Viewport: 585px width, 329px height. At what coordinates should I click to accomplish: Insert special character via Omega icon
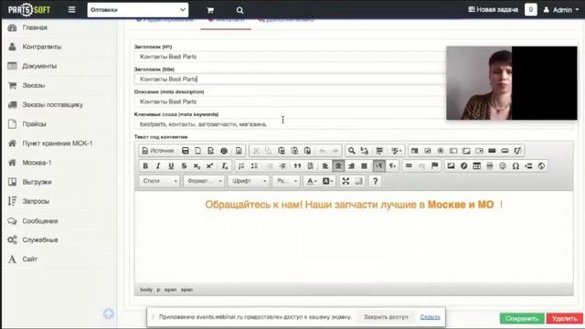tap(516, 166)
